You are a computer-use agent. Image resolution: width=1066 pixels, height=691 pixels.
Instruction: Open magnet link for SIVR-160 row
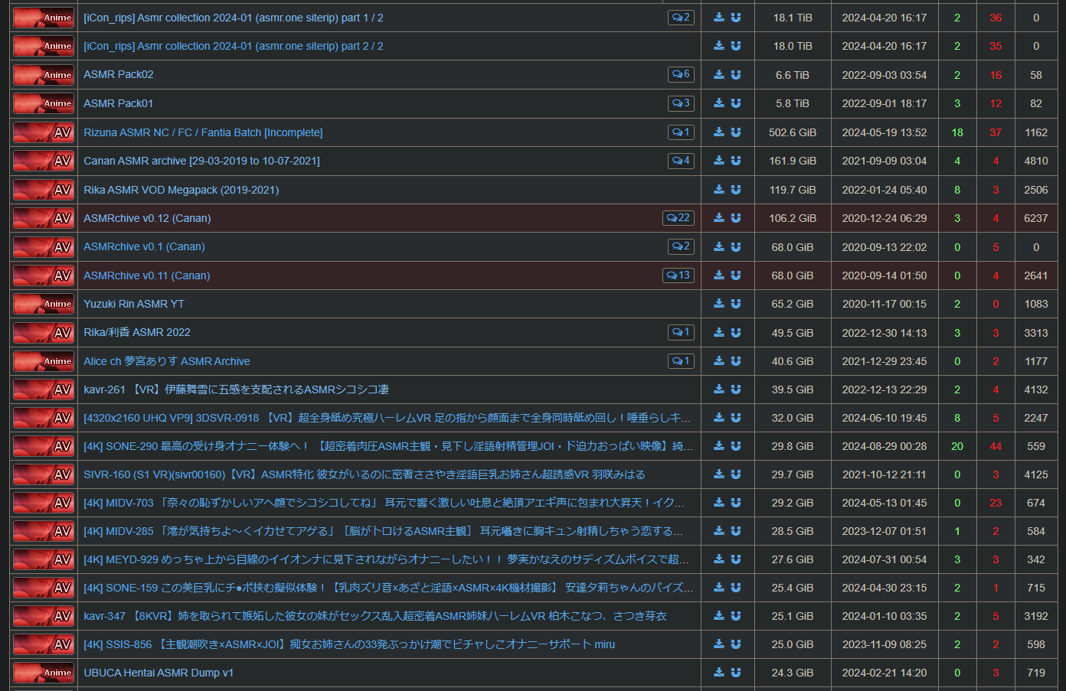(736, 474)
